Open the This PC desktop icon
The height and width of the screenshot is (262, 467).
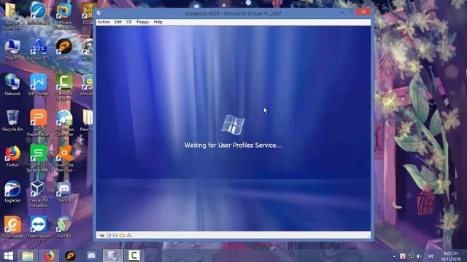[x=12, y=49]
